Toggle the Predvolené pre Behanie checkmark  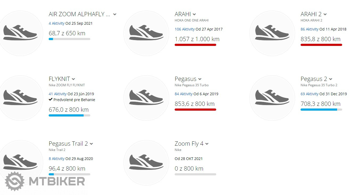coord(51,100)
